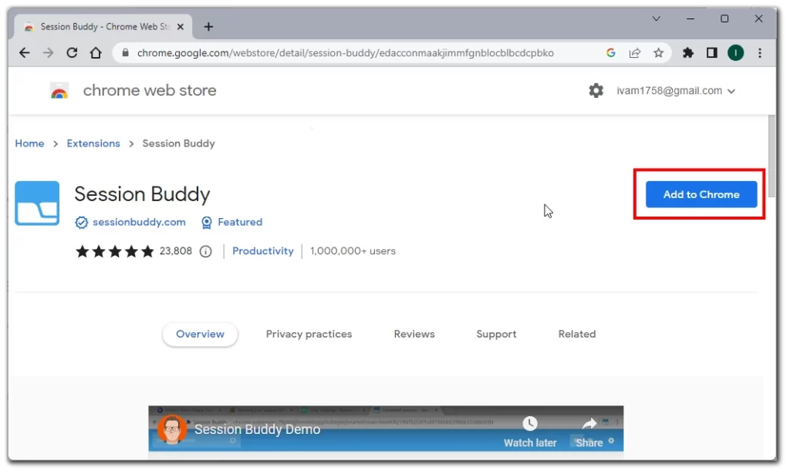Click the verified publisher badge icon

[81, 223]
